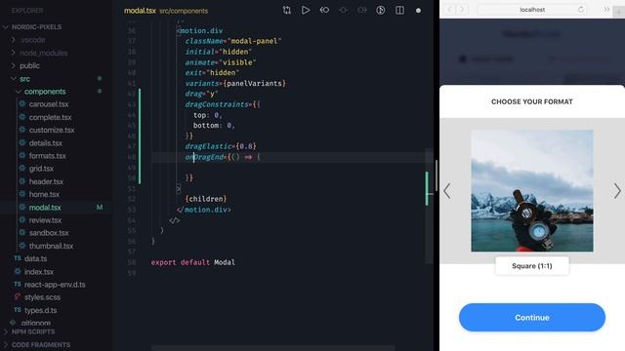Click the middle commit navigation icon in toolbar
The height and width of the screenshot is (351, 625).
point(343,11)
